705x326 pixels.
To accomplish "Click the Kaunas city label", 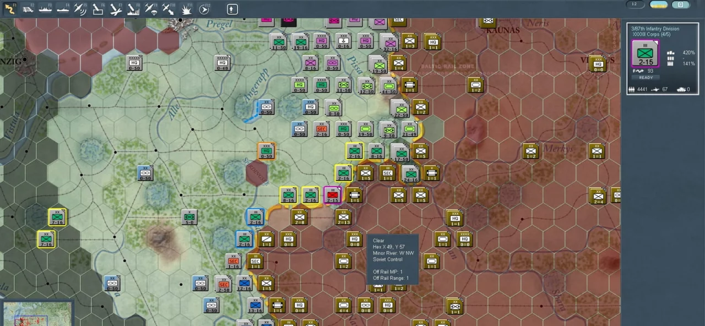I will pyautogui.click(x=502, y=30).
